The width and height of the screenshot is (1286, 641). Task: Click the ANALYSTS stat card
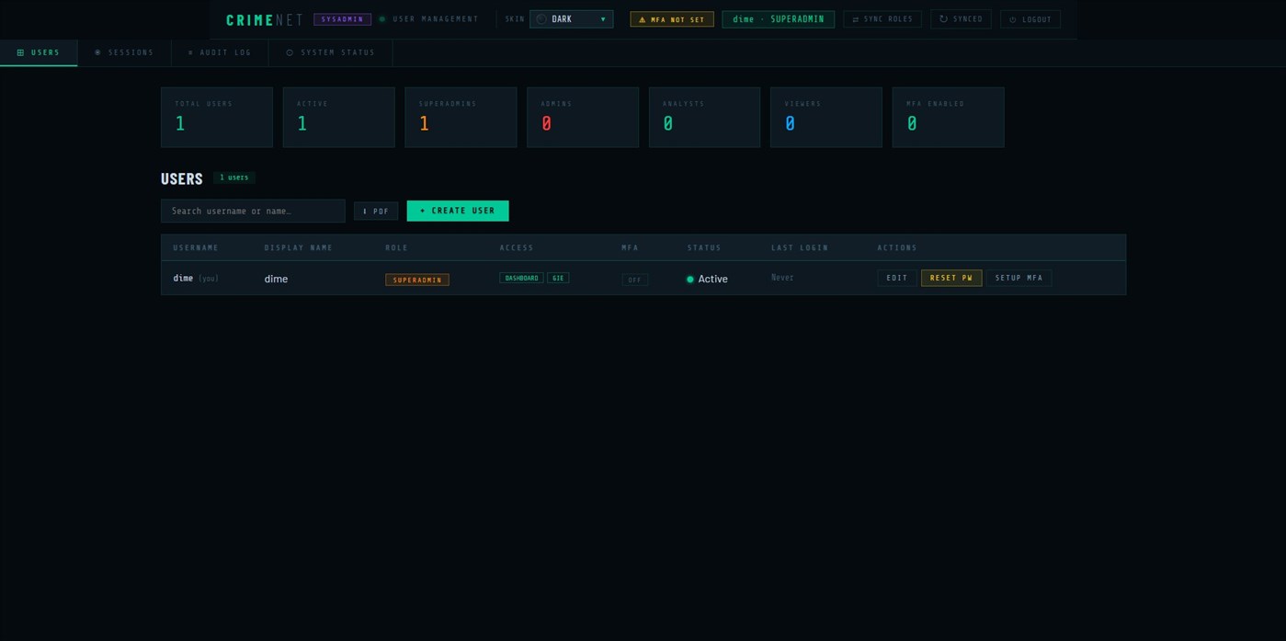coord(705,118)
